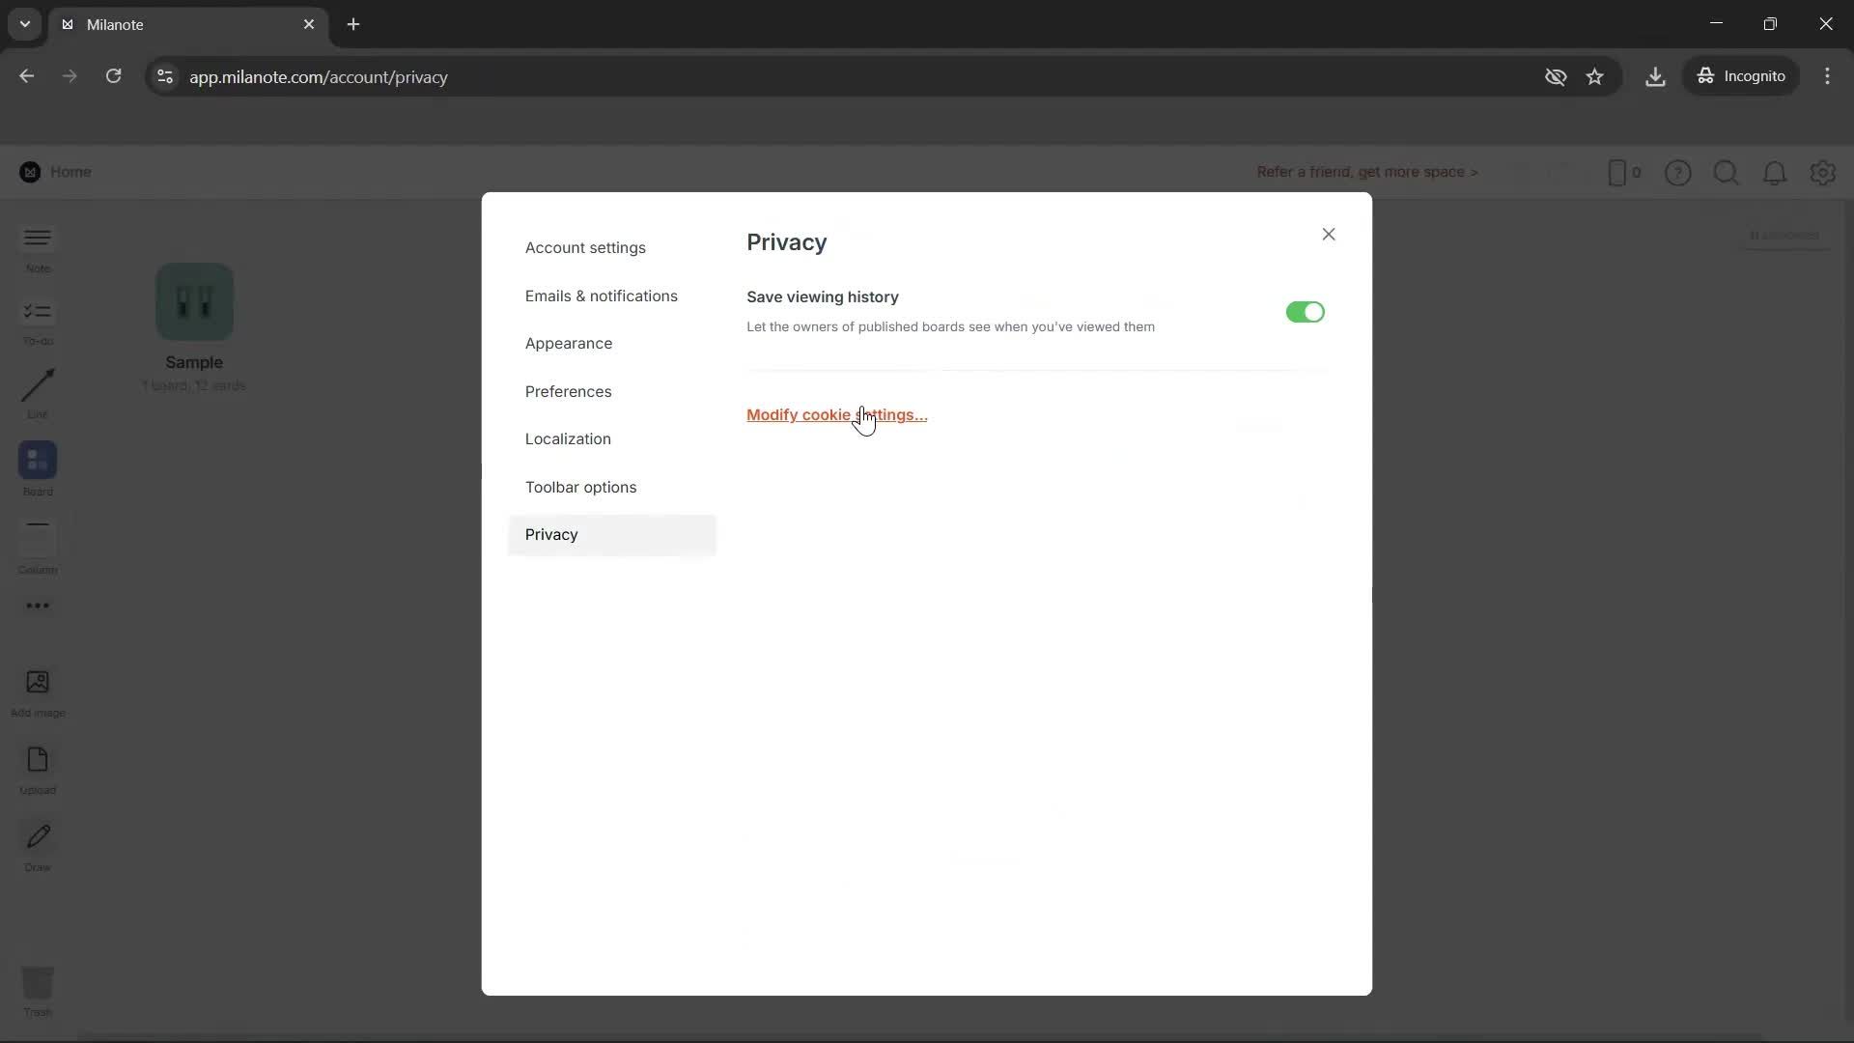The height and width of the screenshot is (1043, 1854).
Task: Open the More tools expander in sidebar
Action: [37, 606]
